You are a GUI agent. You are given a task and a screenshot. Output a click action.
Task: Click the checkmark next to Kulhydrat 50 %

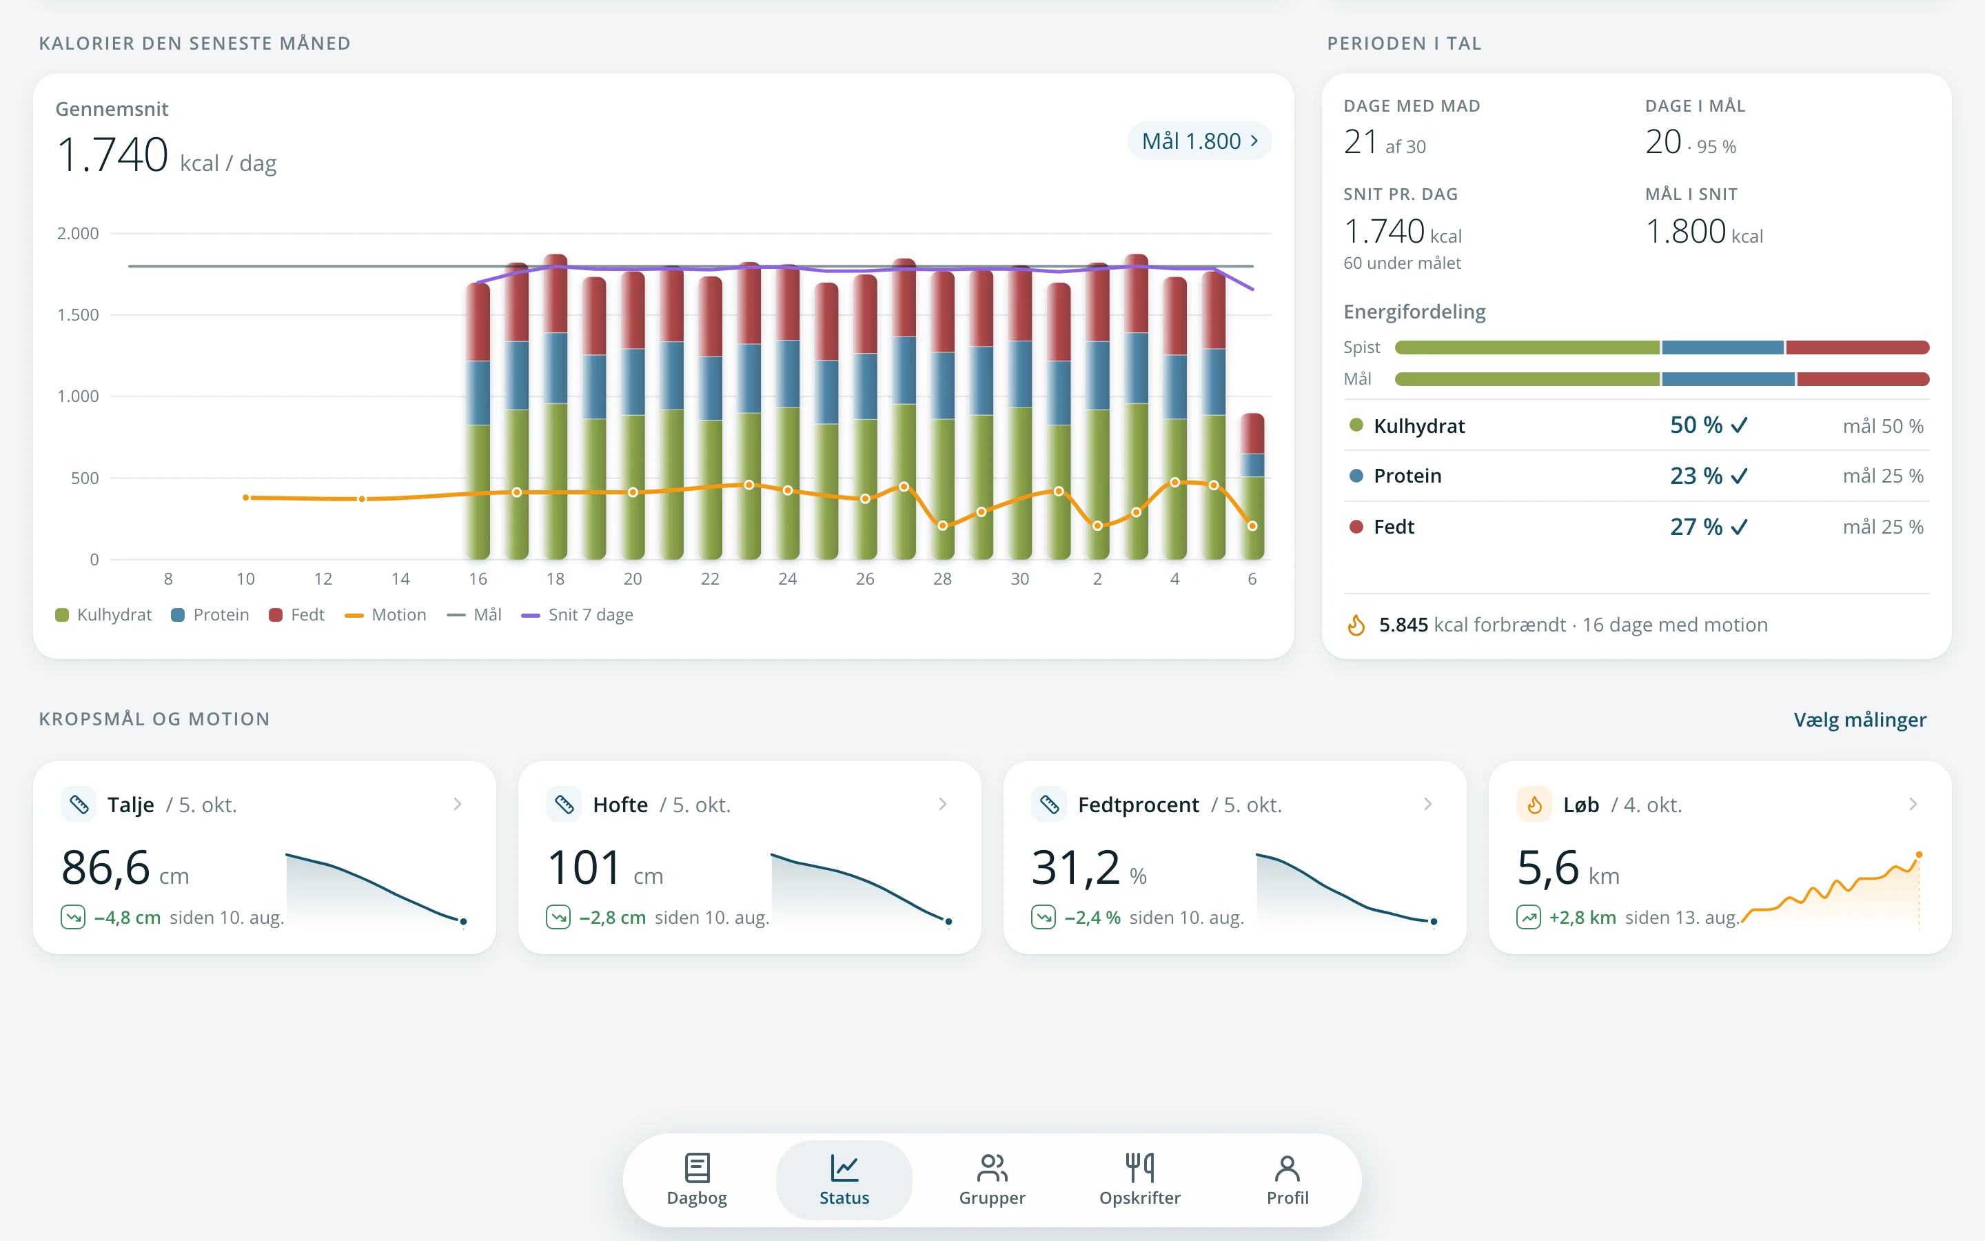coord(1739,425)
